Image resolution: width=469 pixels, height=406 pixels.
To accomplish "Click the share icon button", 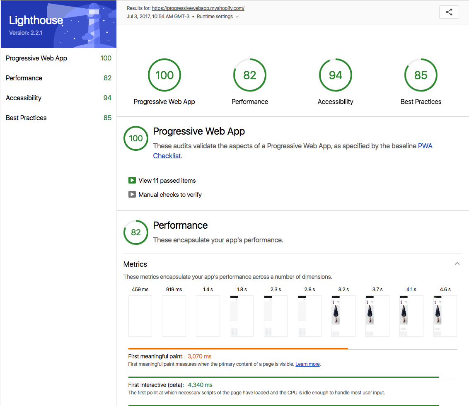I will [449, 12].
